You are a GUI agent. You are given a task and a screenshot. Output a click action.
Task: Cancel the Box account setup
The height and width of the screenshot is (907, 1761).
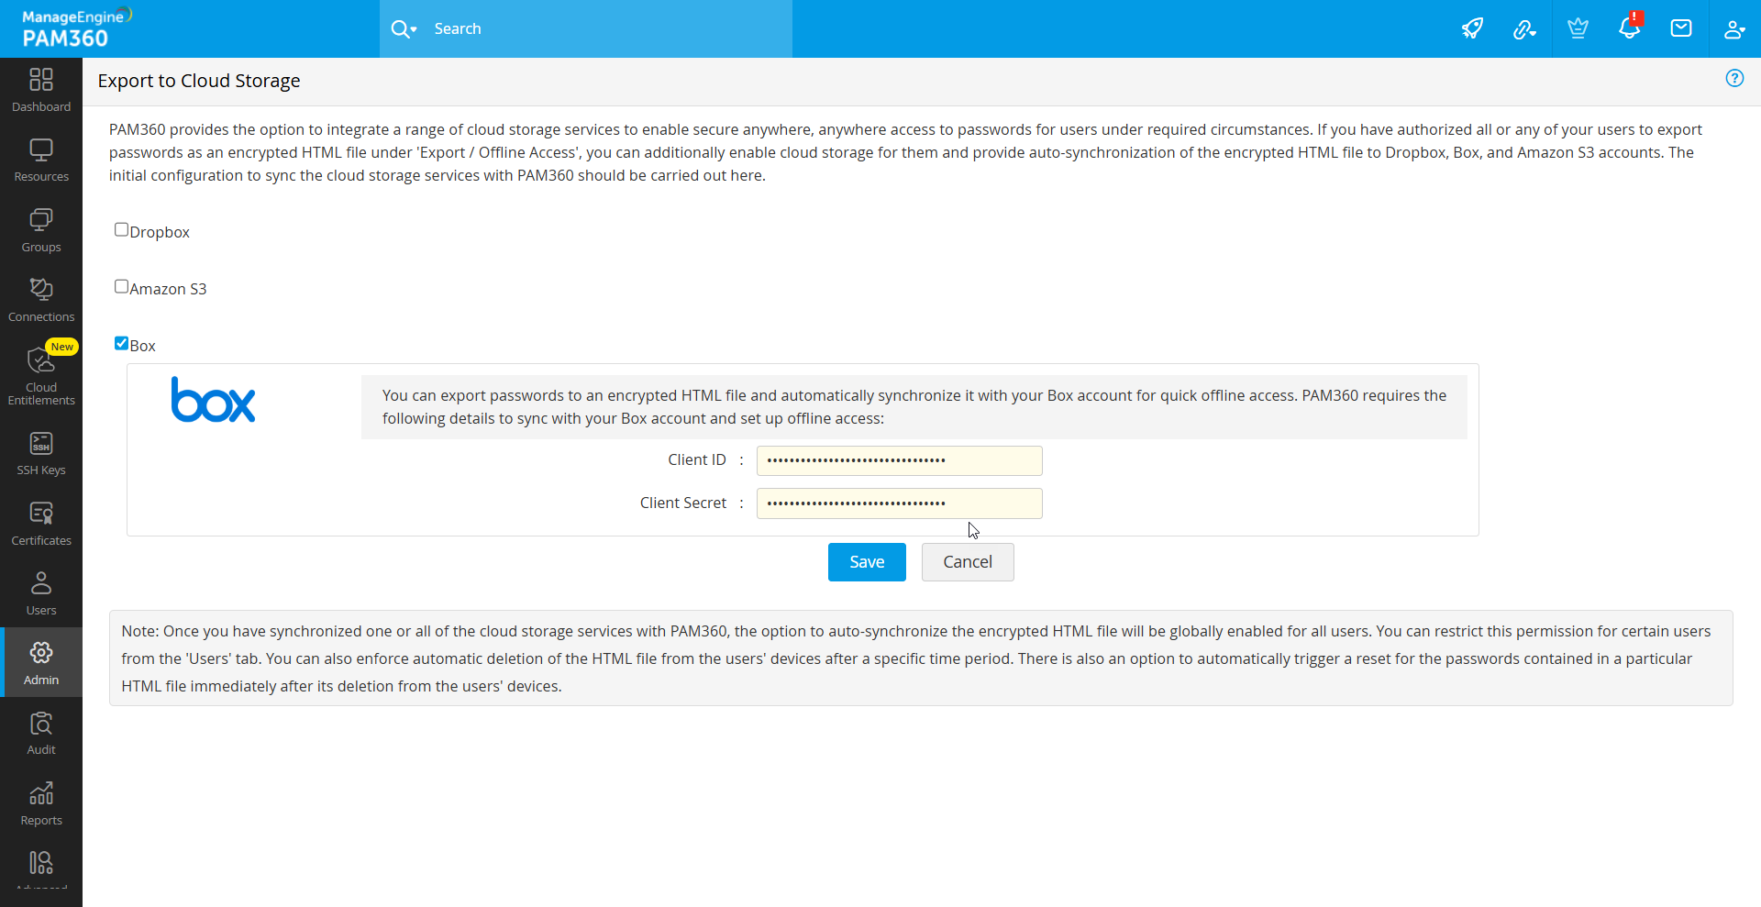tap(968, 561)
